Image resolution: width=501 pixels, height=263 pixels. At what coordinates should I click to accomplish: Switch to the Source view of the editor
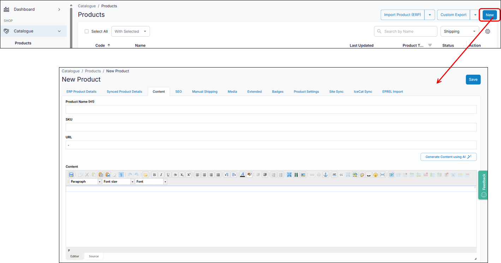[x=94, y=256]
